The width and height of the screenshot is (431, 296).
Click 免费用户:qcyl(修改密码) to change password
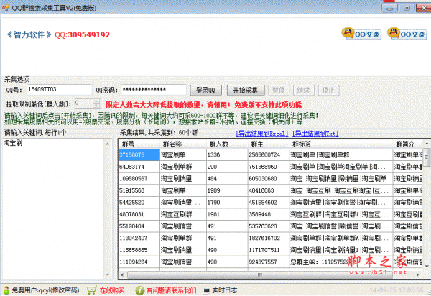tap(45, 290)
